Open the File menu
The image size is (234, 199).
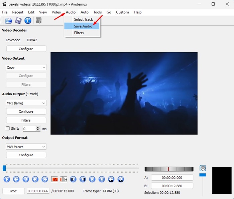tap(5, 12)
